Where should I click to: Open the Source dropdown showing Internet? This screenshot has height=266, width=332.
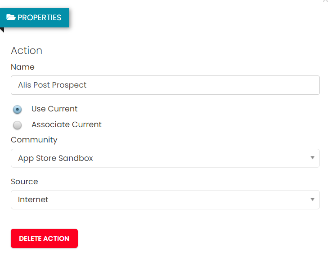tap(165, 199)
